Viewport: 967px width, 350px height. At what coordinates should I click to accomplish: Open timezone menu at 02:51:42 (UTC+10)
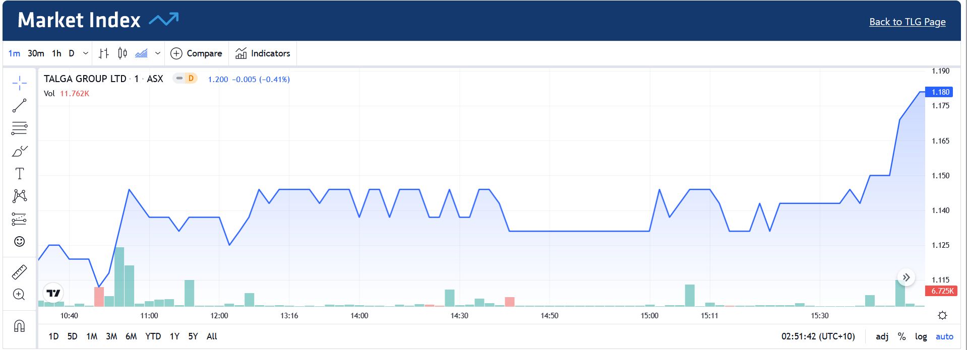click(x=818, y=336)
